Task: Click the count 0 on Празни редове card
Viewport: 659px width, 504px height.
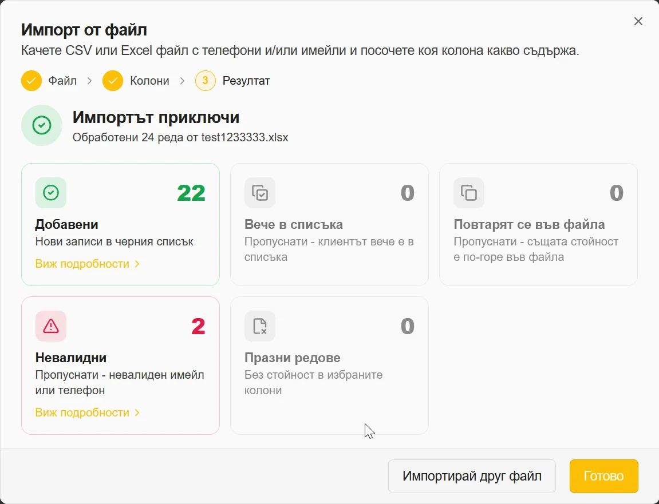Action: coord(407,326)
